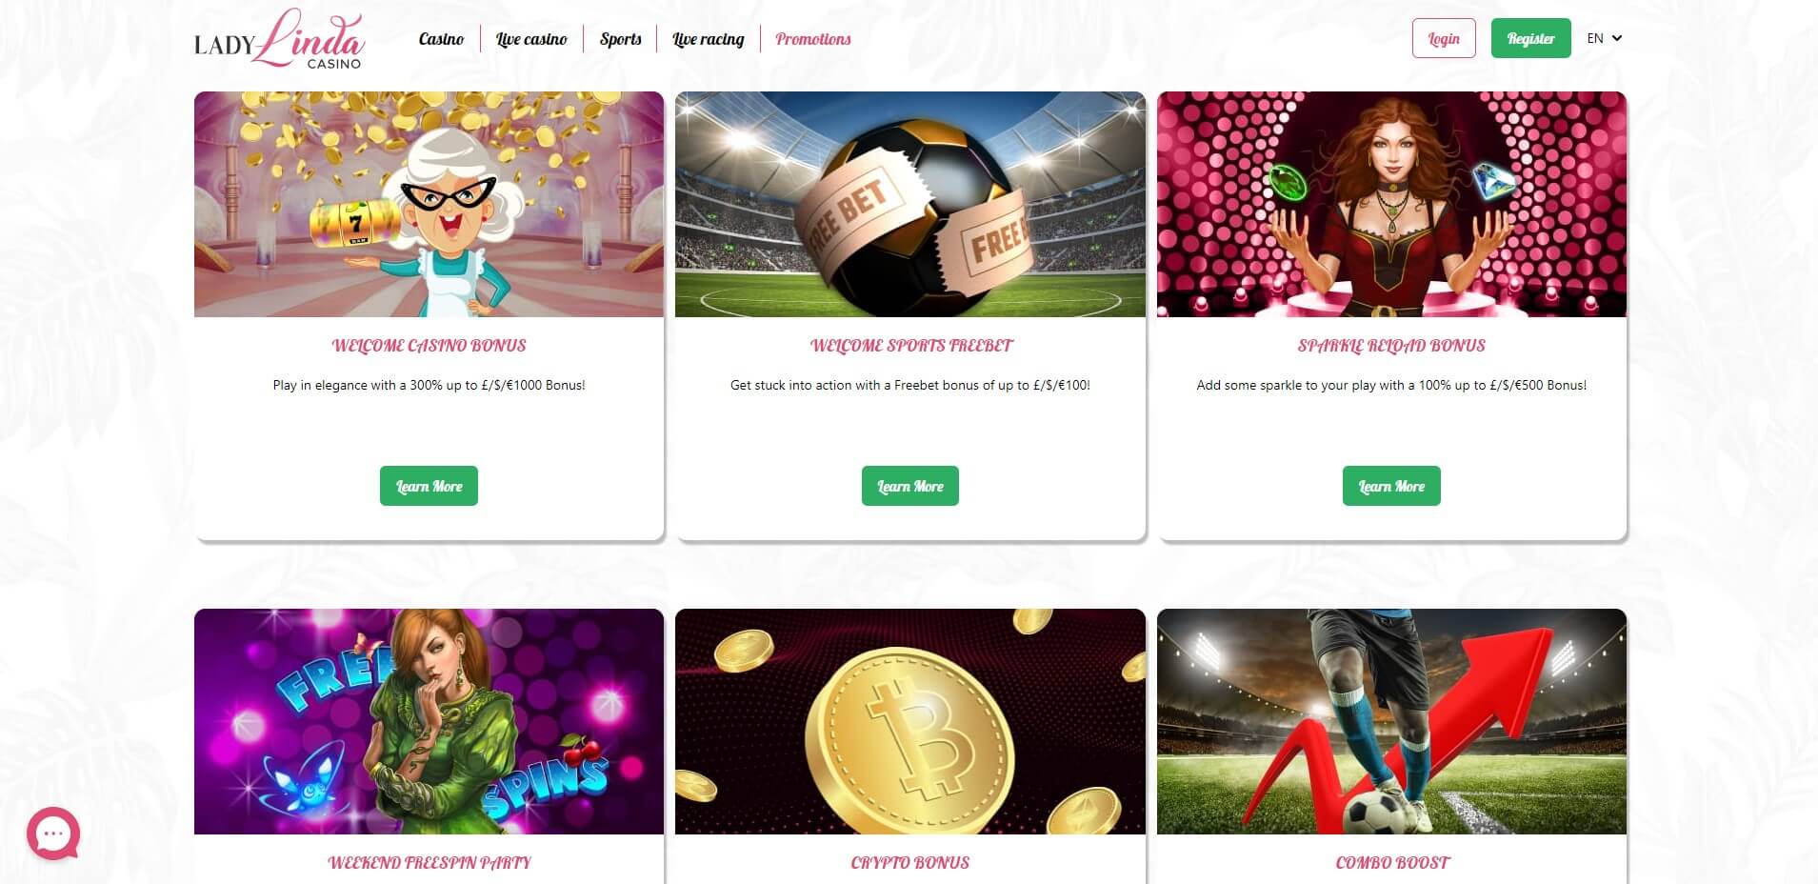Click the green Register button
Viewport: 1818px width, 884px height.
[1530, 38]
